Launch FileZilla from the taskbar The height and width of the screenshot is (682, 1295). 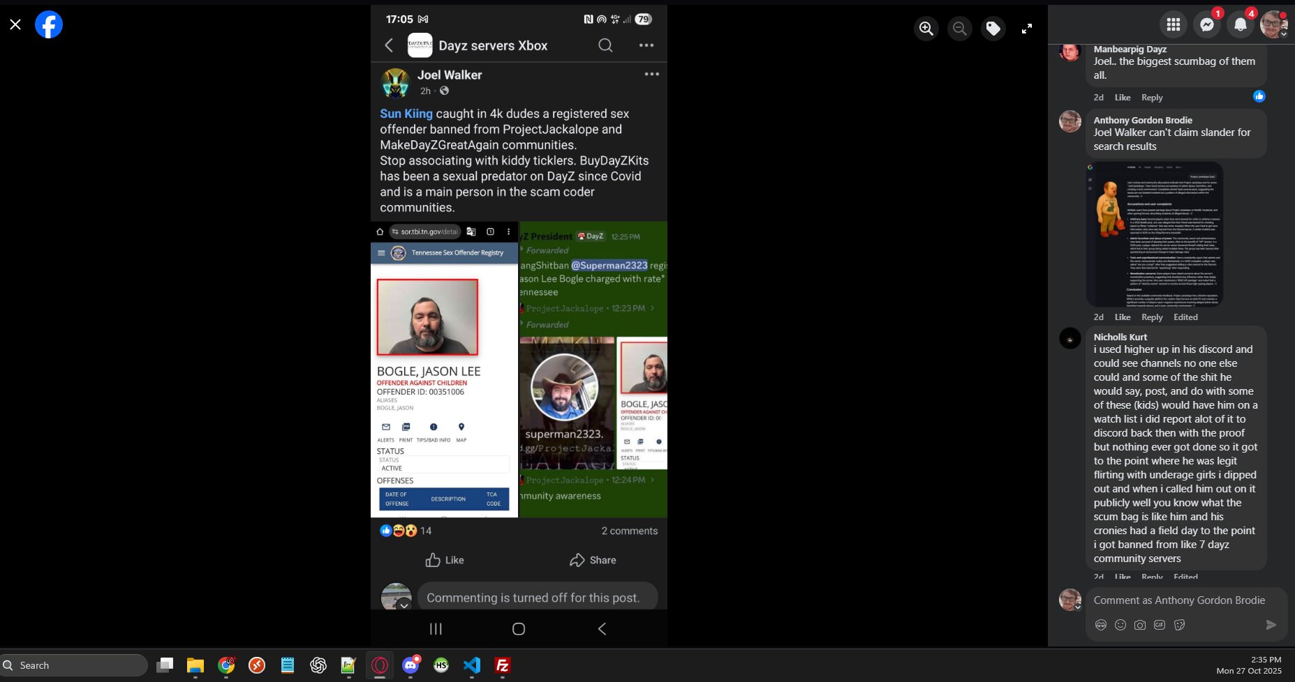503,665
